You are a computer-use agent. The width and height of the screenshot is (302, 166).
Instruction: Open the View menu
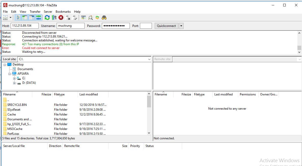(x=23, y=12)
